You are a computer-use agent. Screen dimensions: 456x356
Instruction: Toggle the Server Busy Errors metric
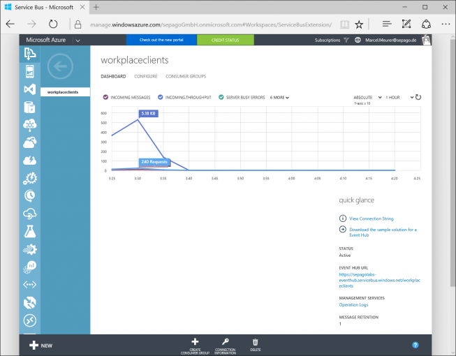[221, 97]
